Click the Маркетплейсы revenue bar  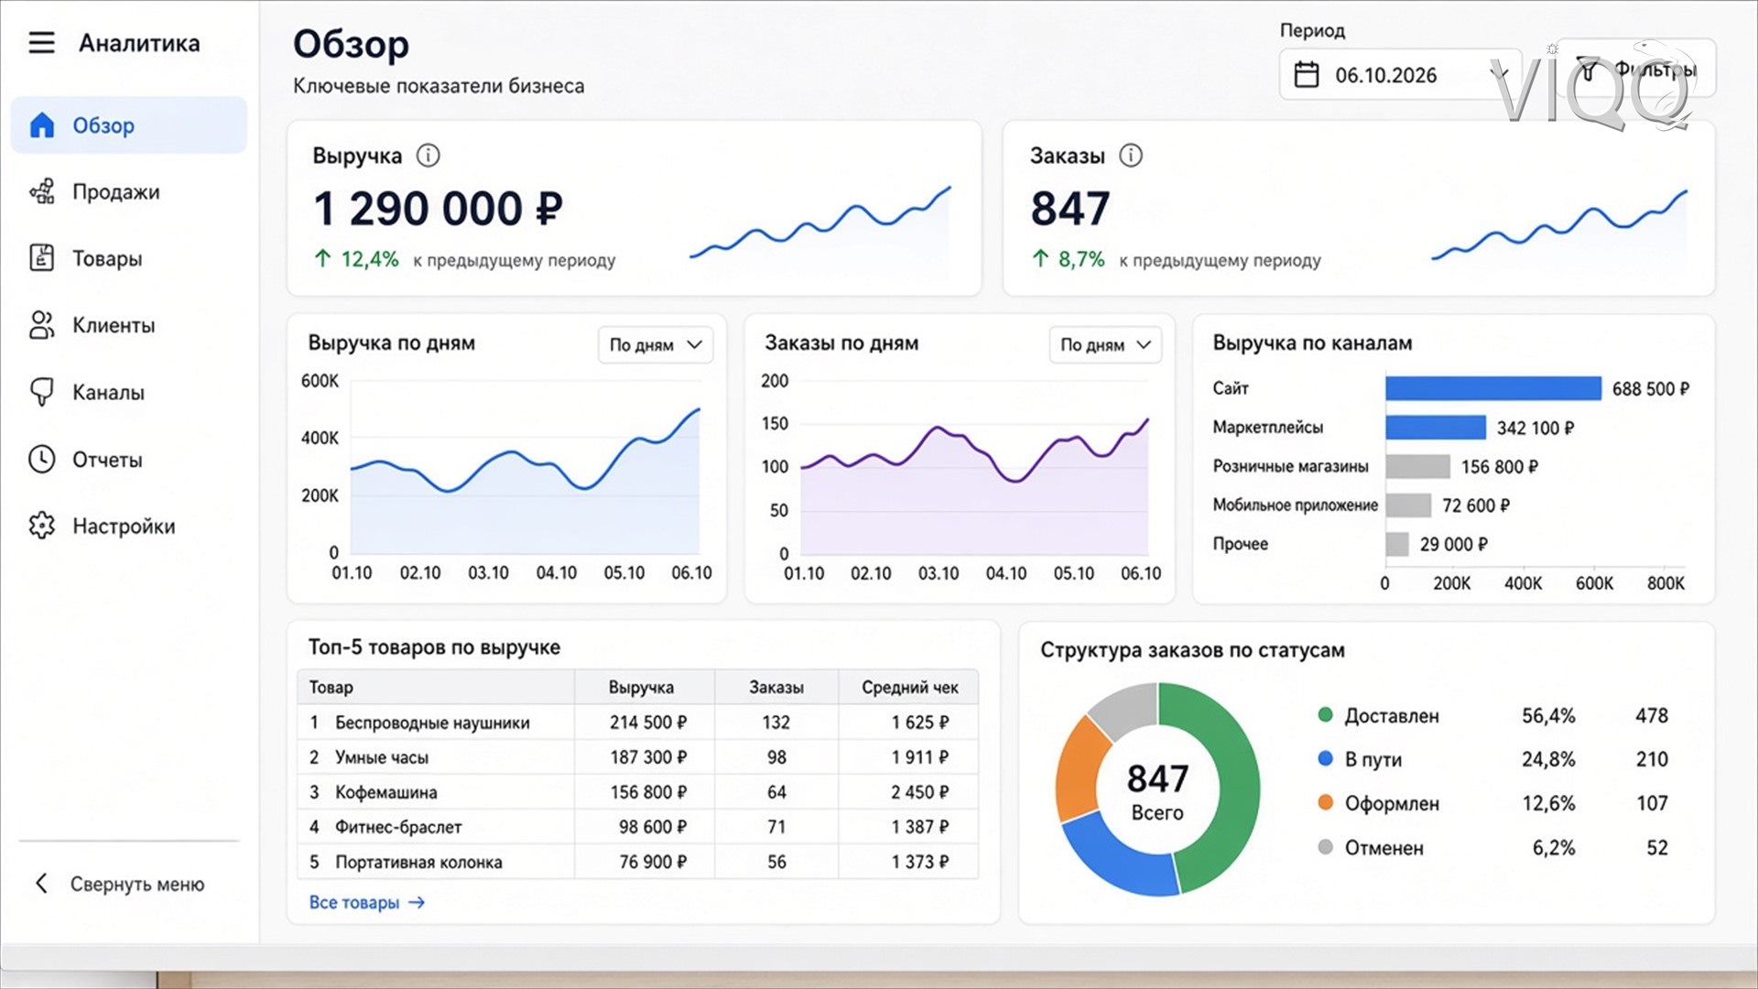1436,427
